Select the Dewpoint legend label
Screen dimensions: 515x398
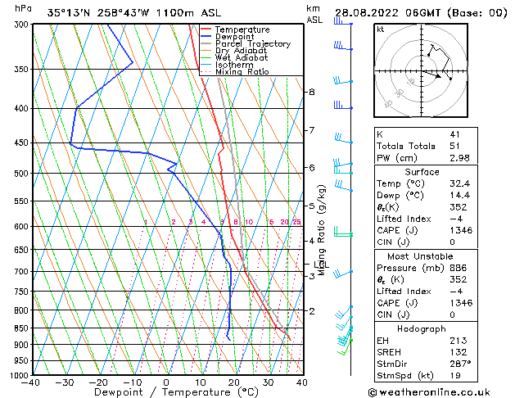coord(234,37)
